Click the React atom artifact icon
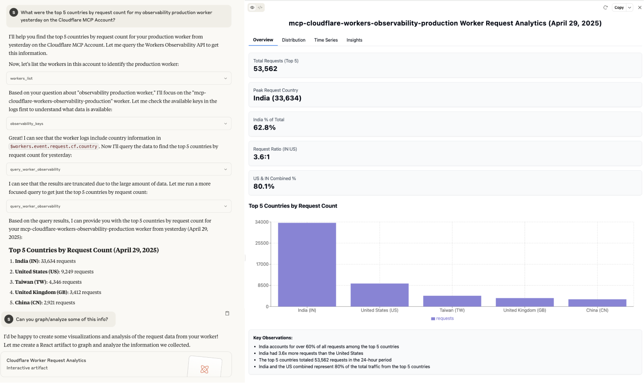Viewport: 644px width, 383px height. 205,369
